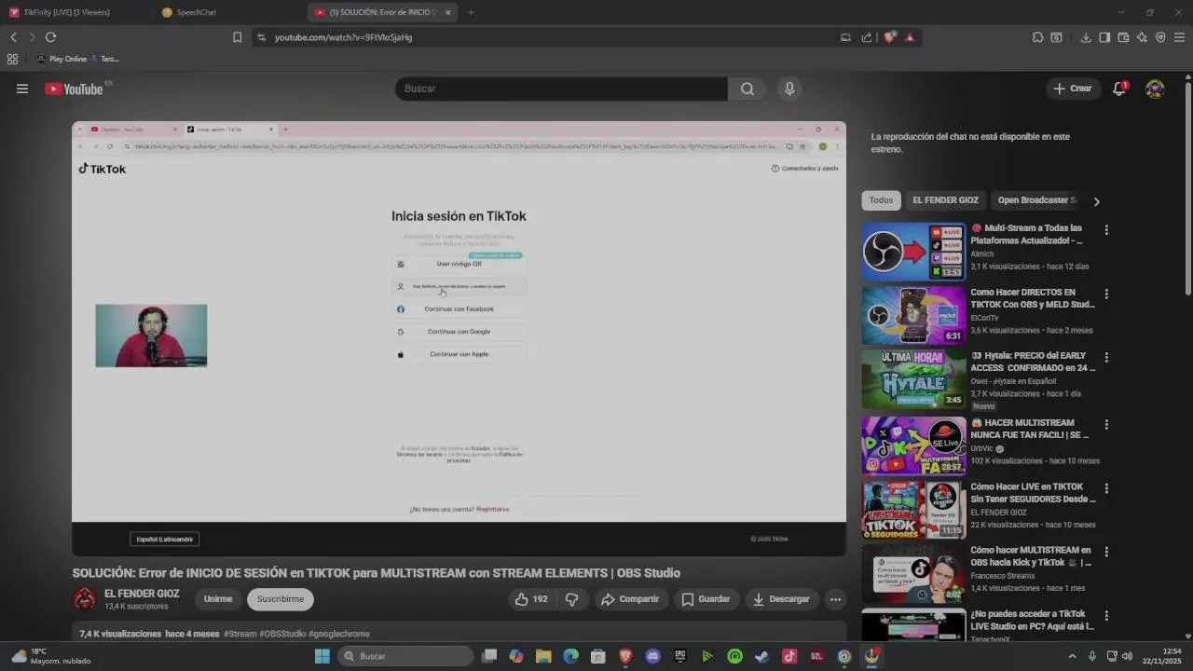This screenshot has width=1193, height=671.
Task: Open HACER MULTISTREAM NUNCA FUE video thumbnail
Action: click(x=913, y=445)
